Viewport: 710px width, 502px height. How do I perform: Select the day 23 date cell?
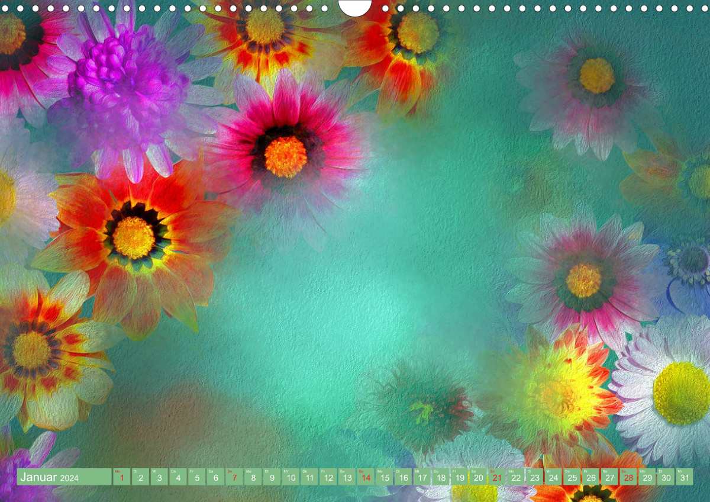coord(534,477)
